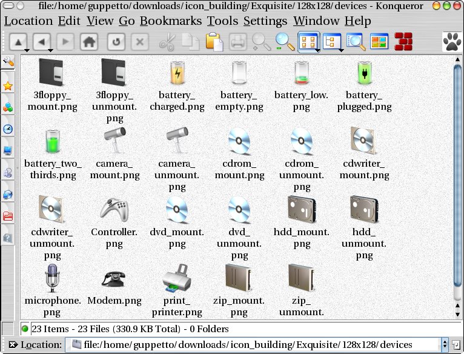Image resolution: width=464 pixels, height=354 pixels.
Task: Open the Go menu
Action: coord(127,21)
